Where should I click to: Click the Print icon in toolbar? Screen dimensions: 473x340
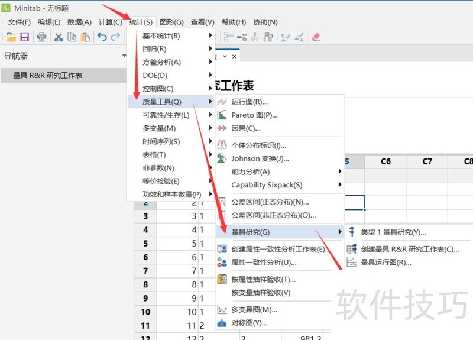coord(41,37)
